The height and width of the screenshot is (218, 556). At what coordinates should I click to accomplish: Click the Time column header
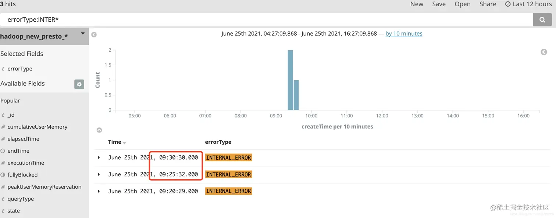click(x=114, y=142)
